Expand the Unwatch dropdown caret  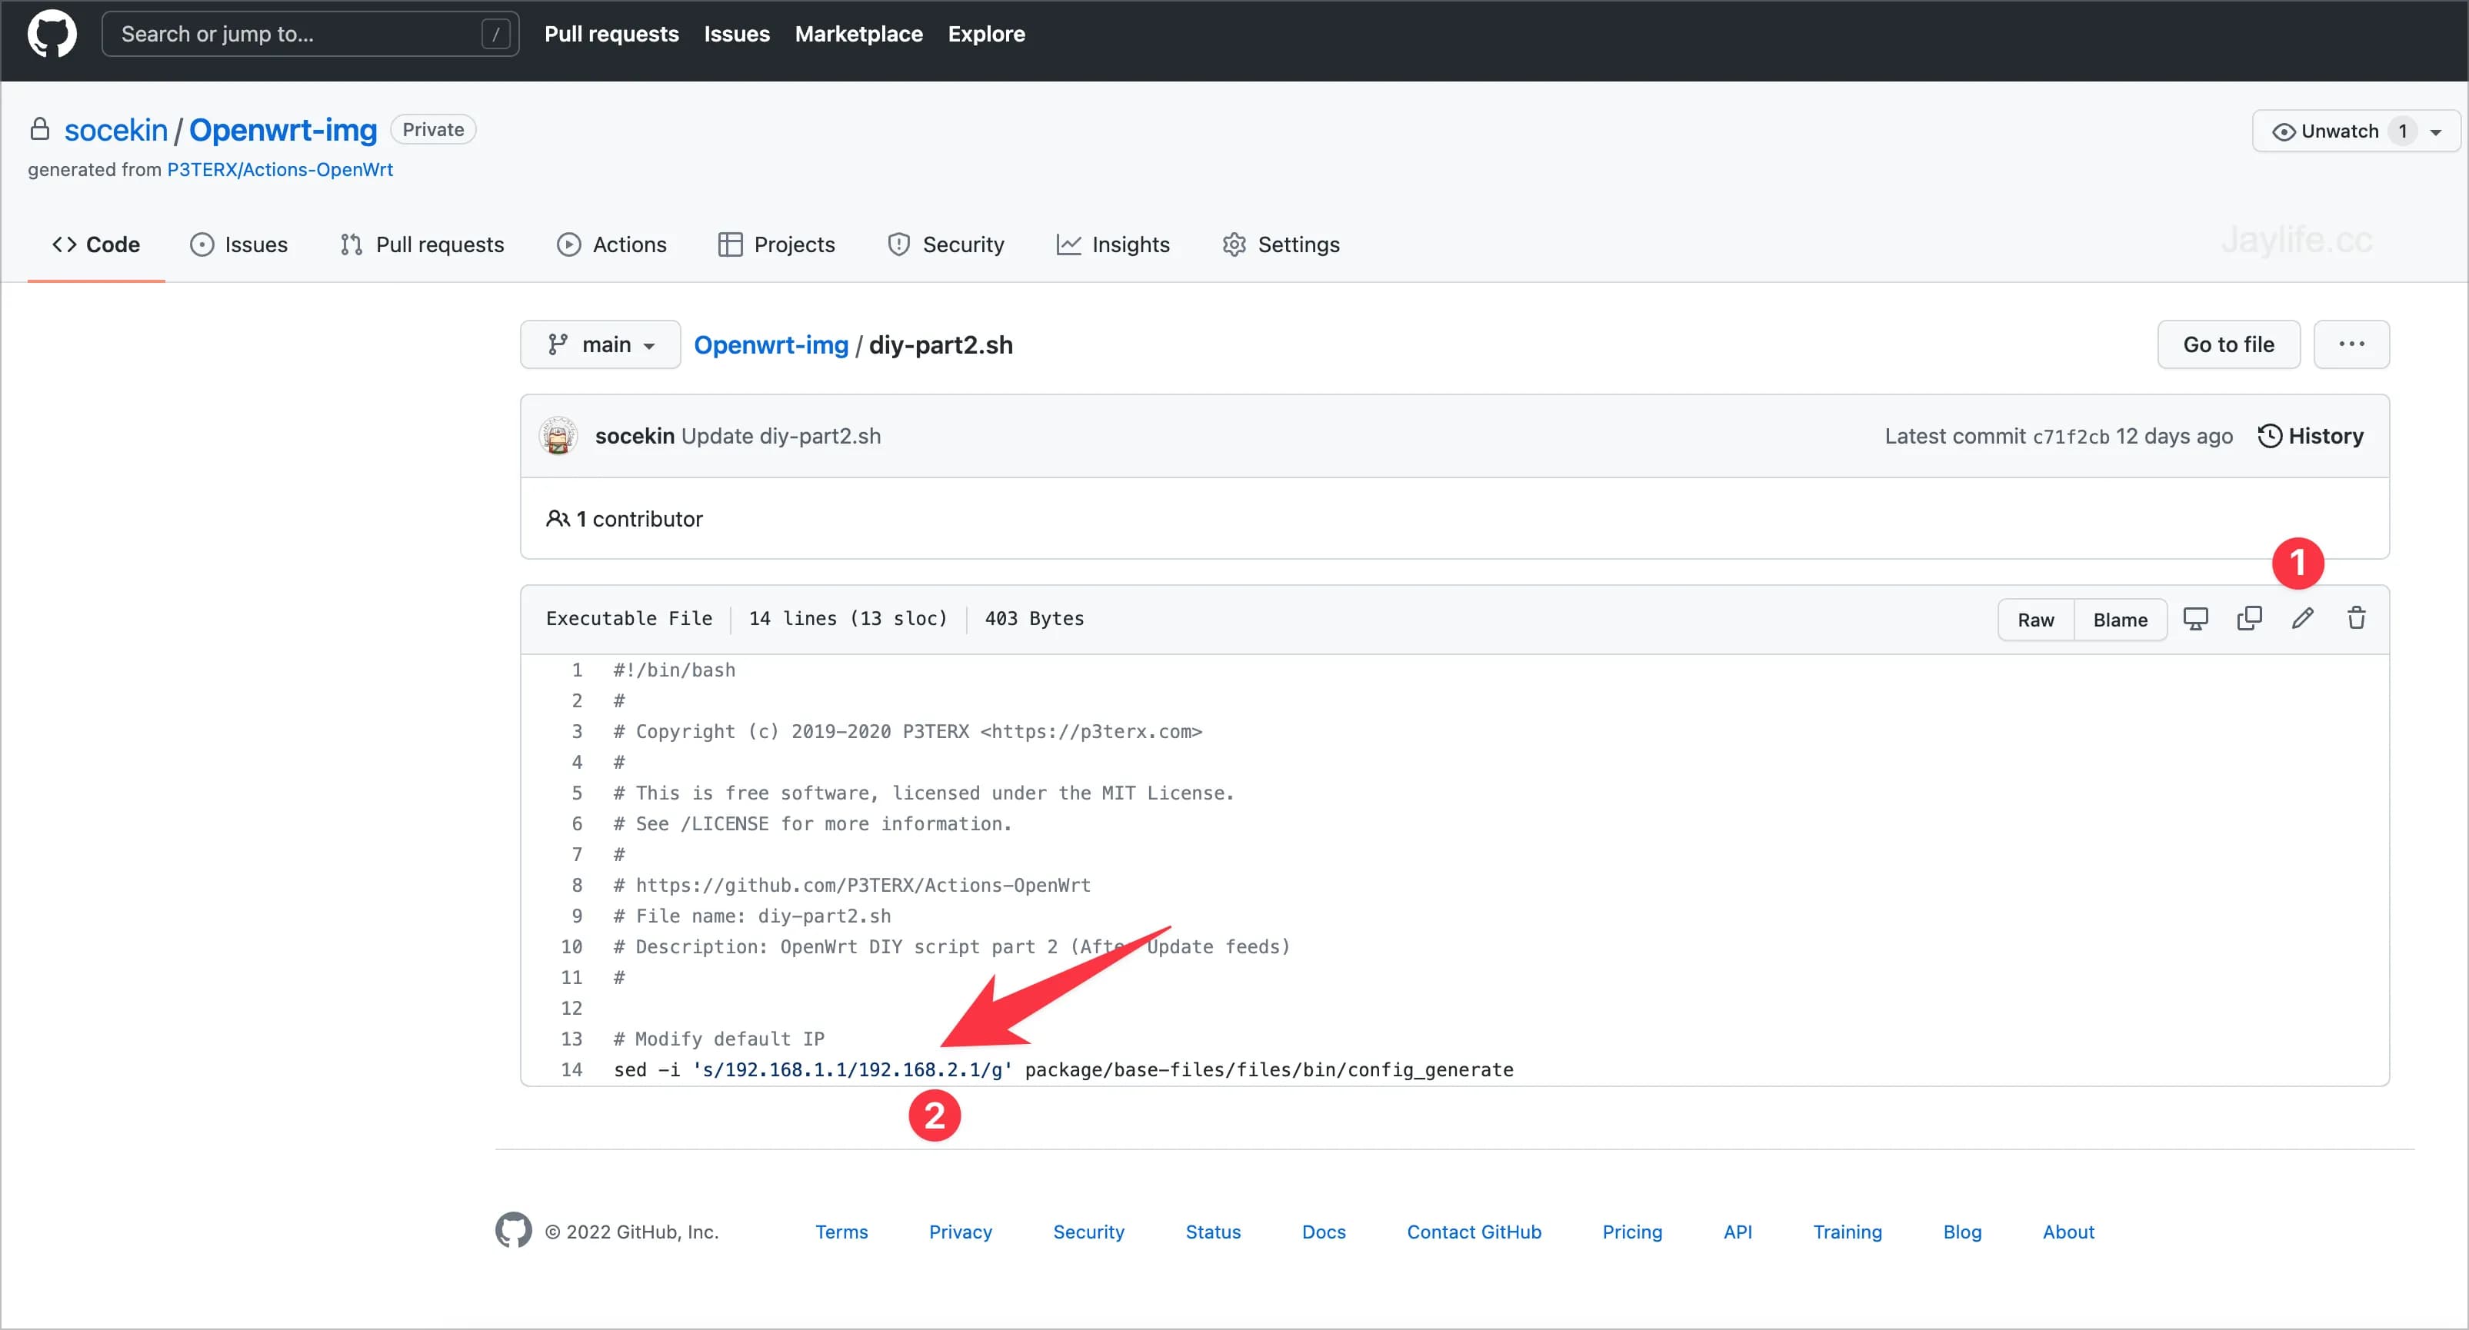(2435, 132)
